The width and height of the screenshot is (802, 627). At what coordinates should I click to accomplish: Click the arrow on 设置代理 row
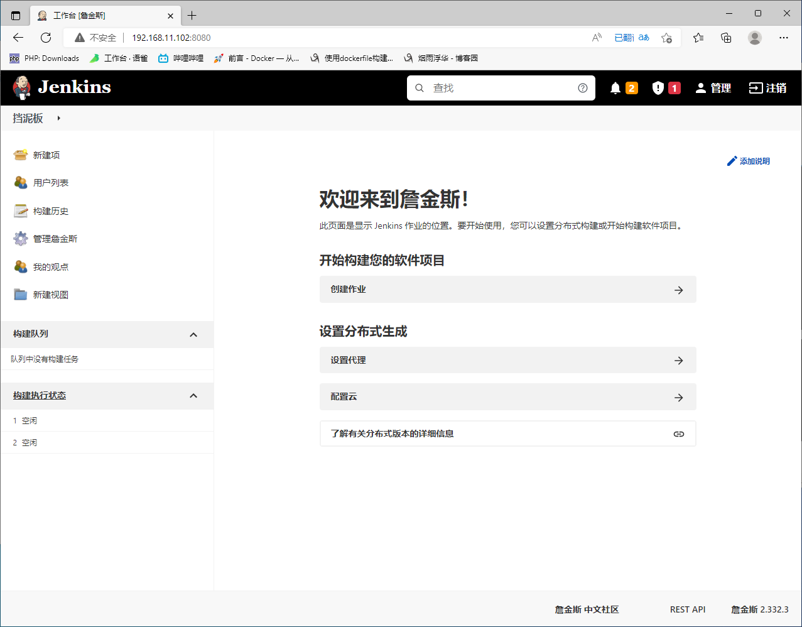pos(678,361)
